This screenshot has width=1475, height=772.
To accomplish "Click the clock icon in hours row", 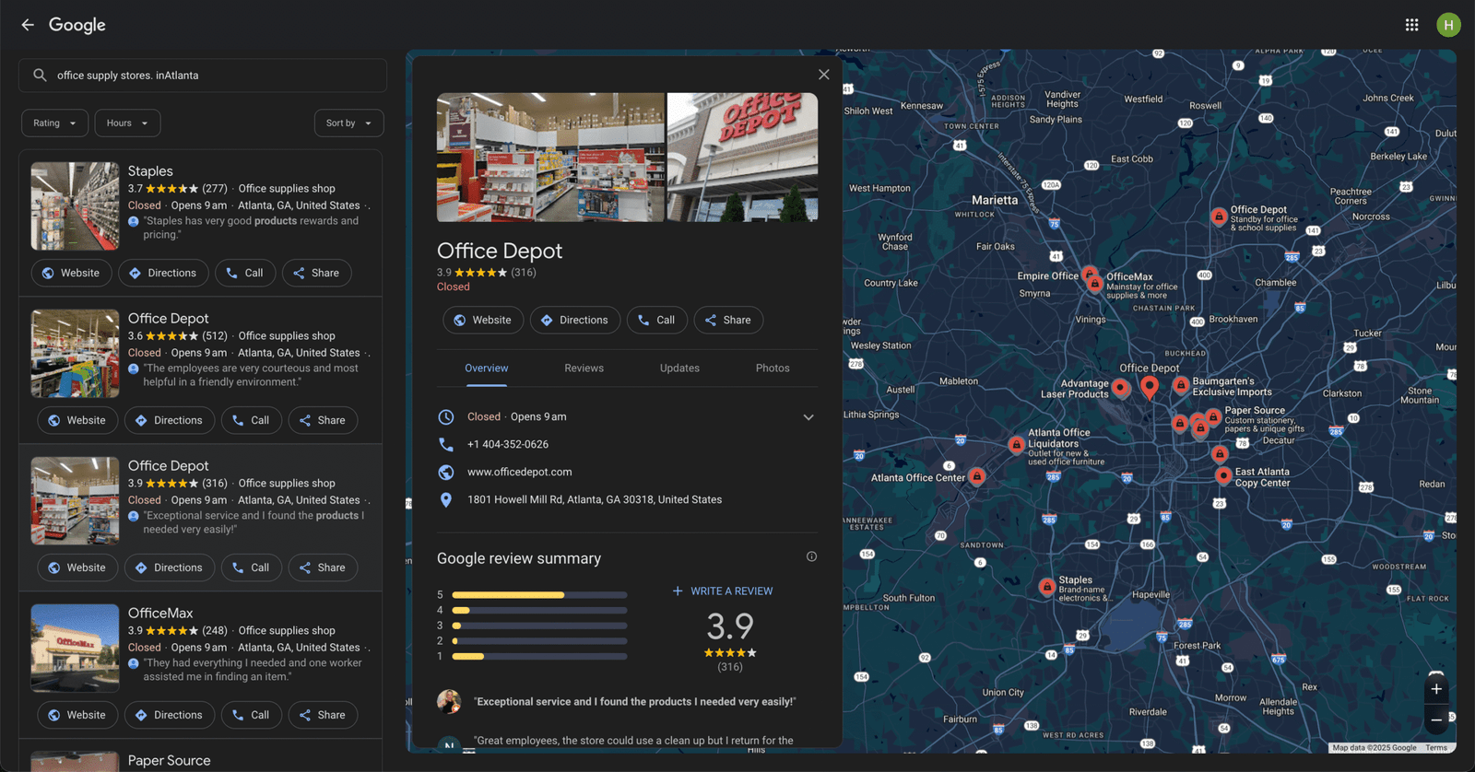I will tap(446, 416).
